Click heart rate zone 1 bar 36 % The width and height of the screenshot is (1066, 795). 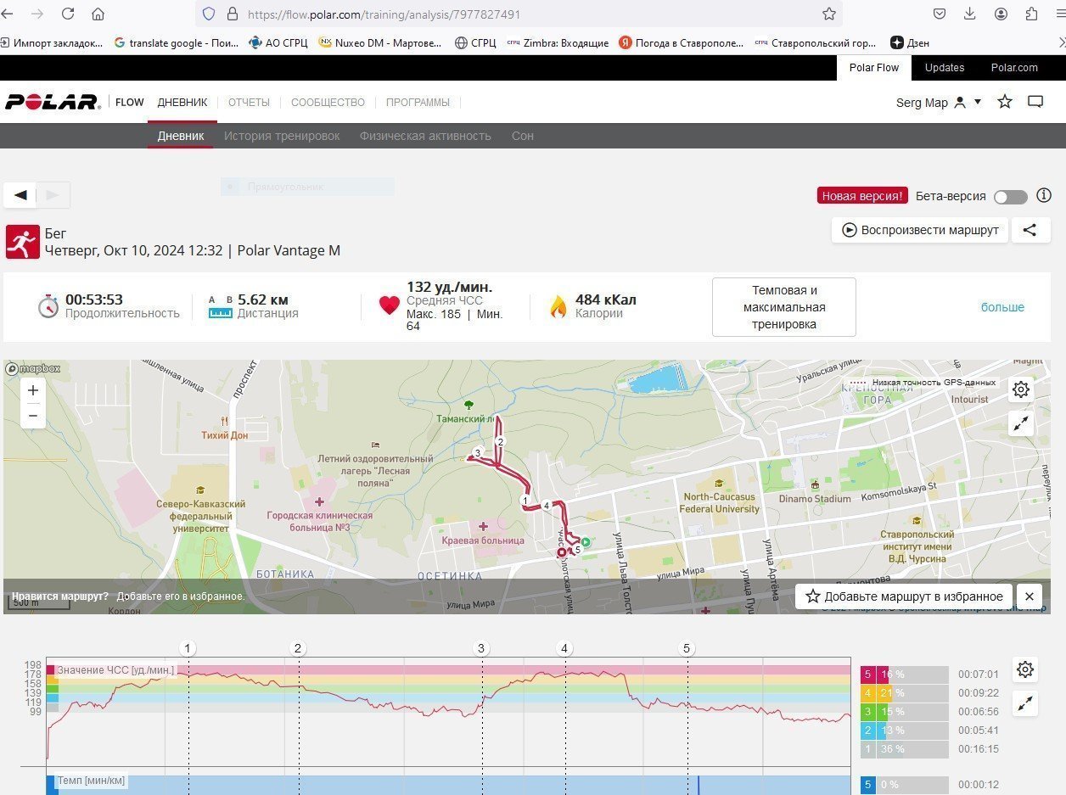905,749
